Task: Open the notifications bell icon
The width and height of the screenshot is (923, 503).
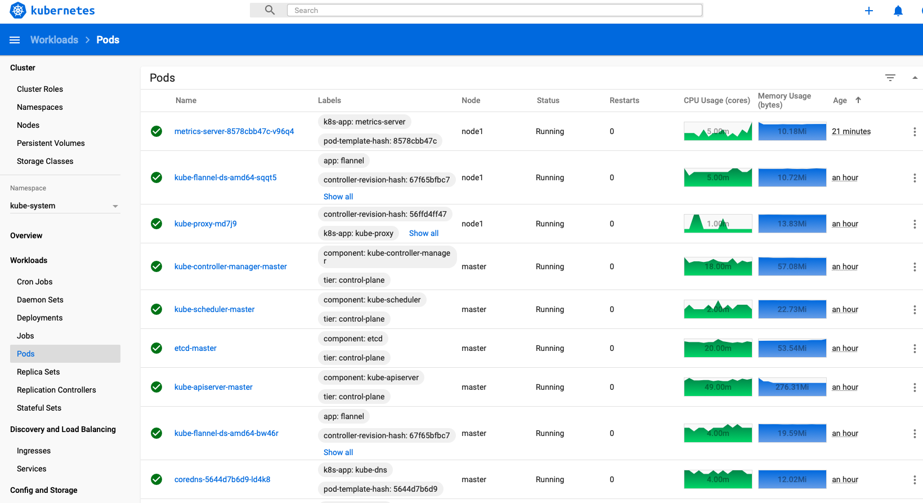Action: [898, 11]
